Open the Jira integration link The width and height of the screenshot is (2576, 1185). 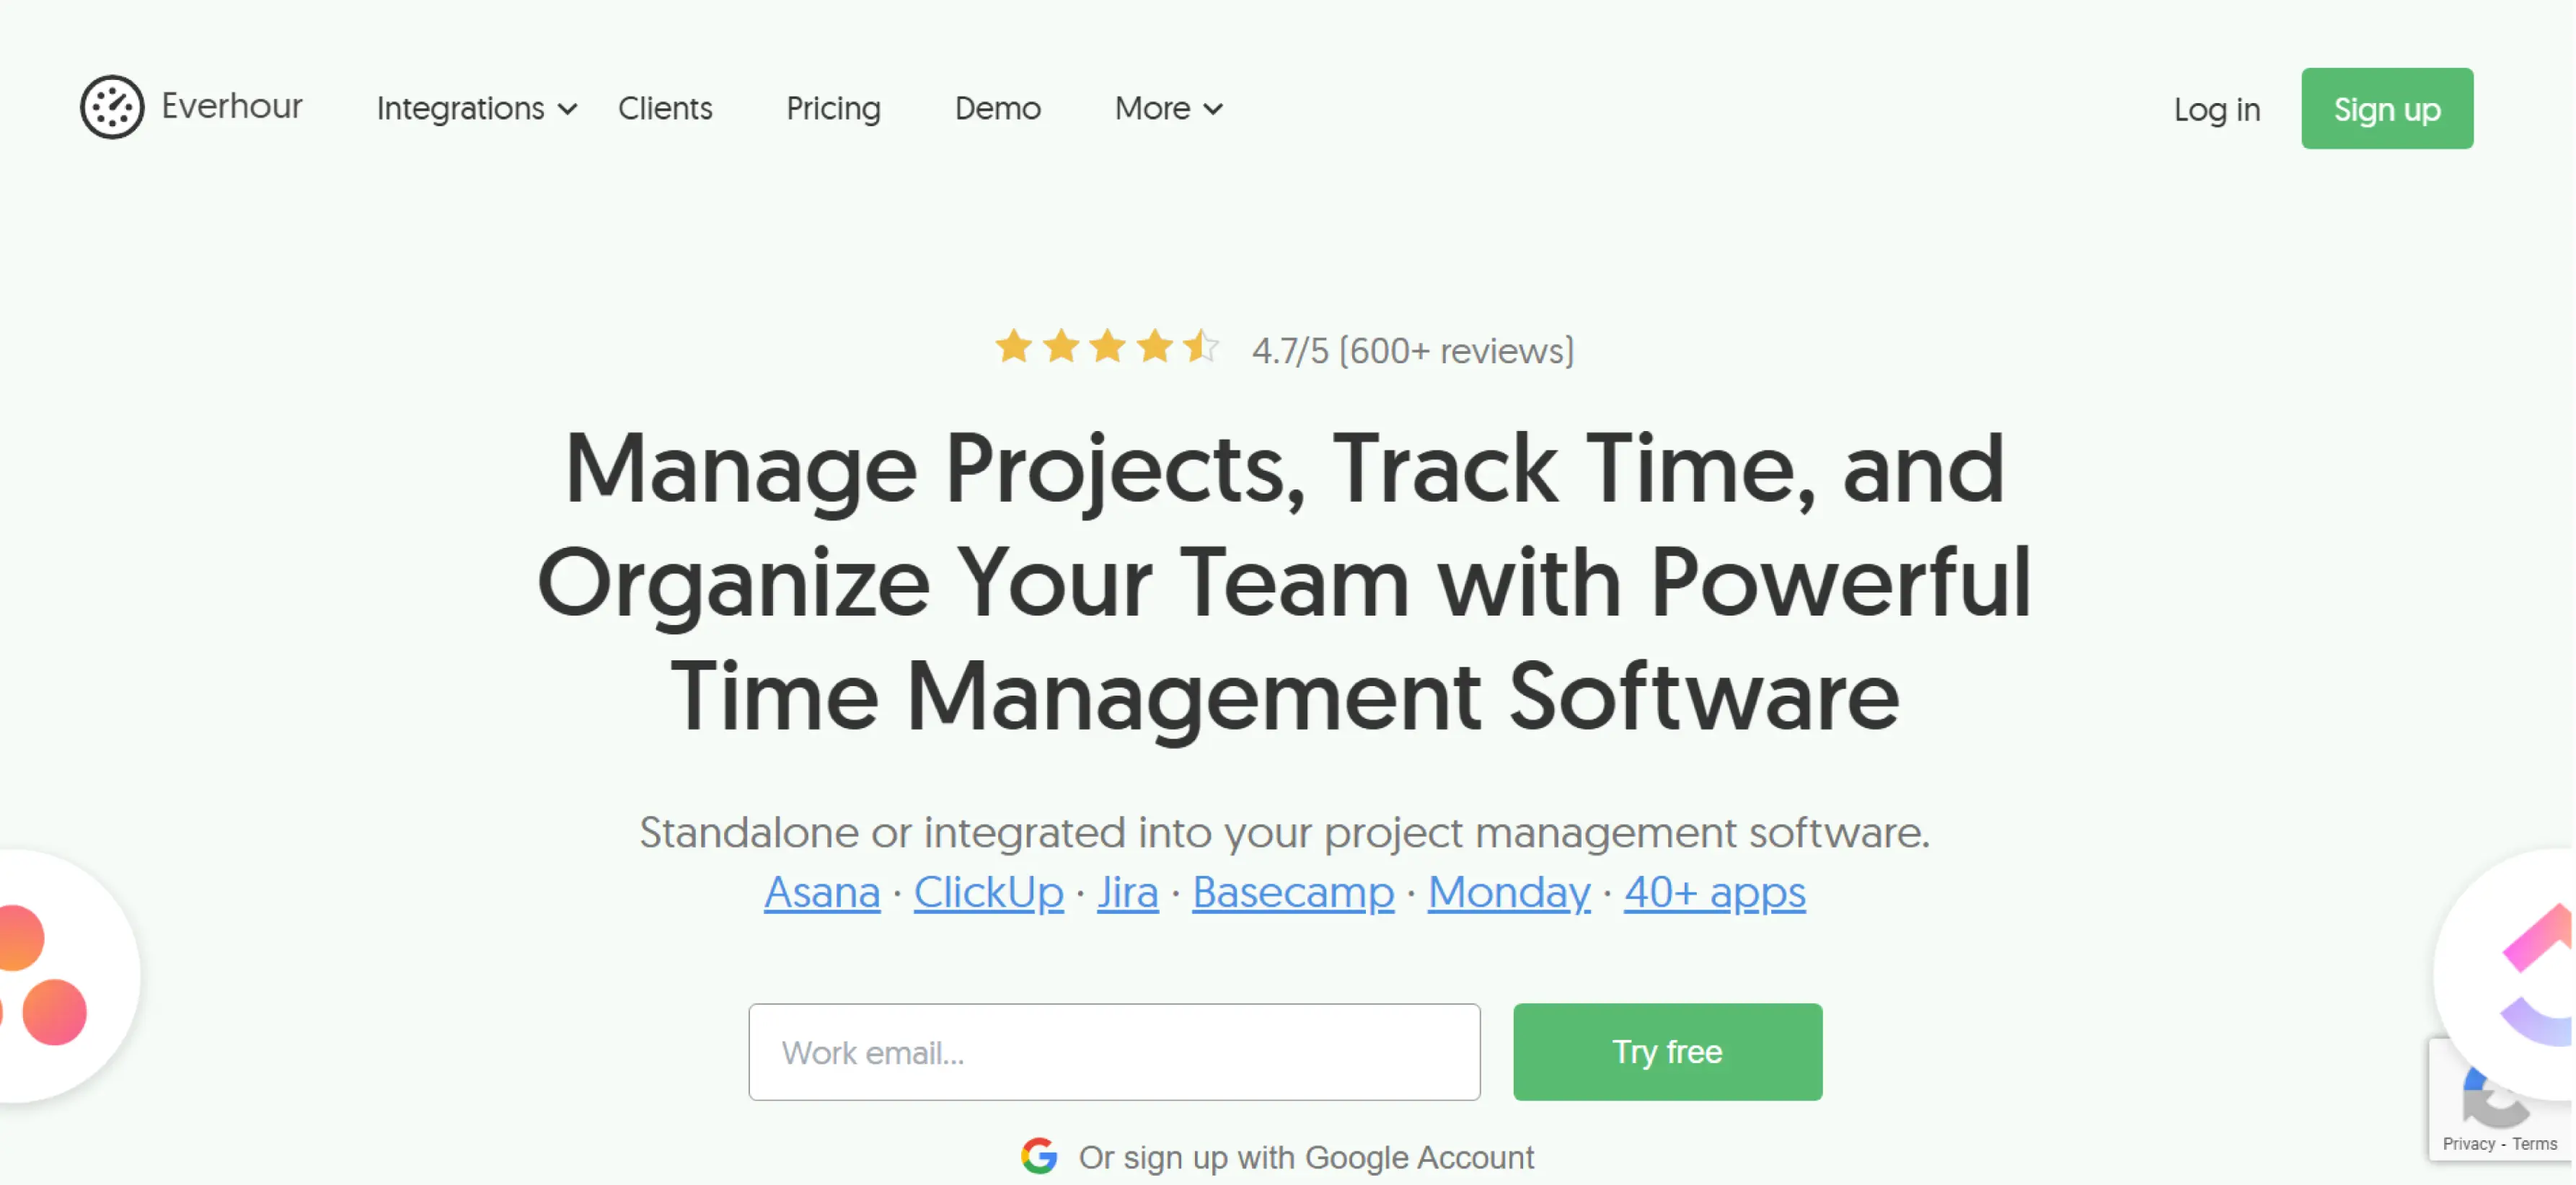pyautogui.click(x=1127, y=892)
